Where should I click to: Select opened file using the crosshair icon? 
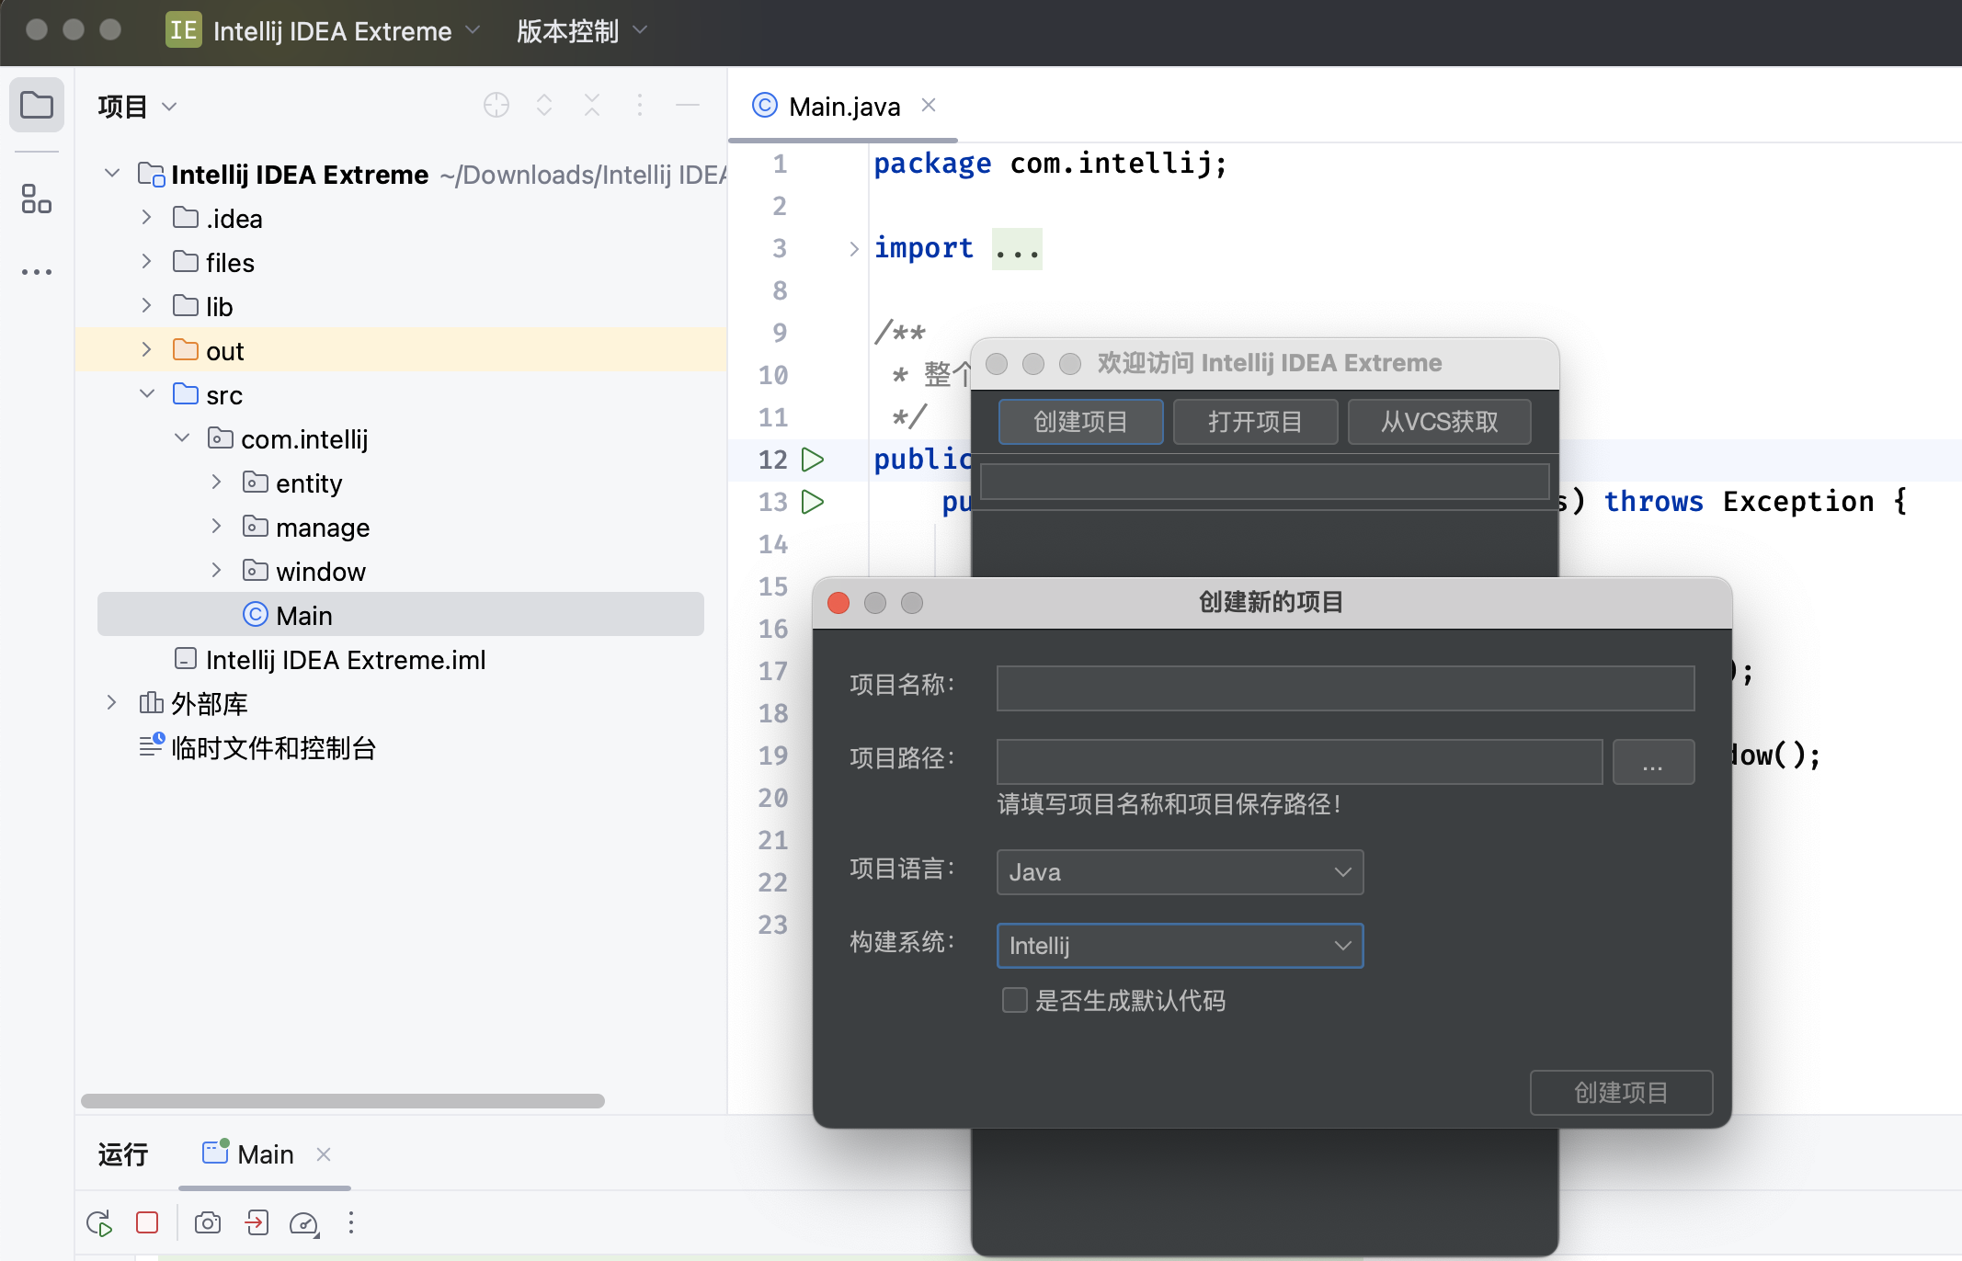pos(496,105)
